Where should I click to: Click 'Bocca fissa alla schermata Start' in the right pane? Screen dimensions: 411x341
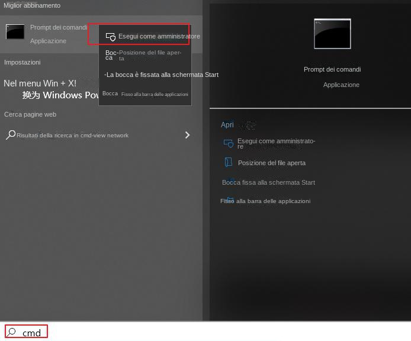tap(268, 182)
